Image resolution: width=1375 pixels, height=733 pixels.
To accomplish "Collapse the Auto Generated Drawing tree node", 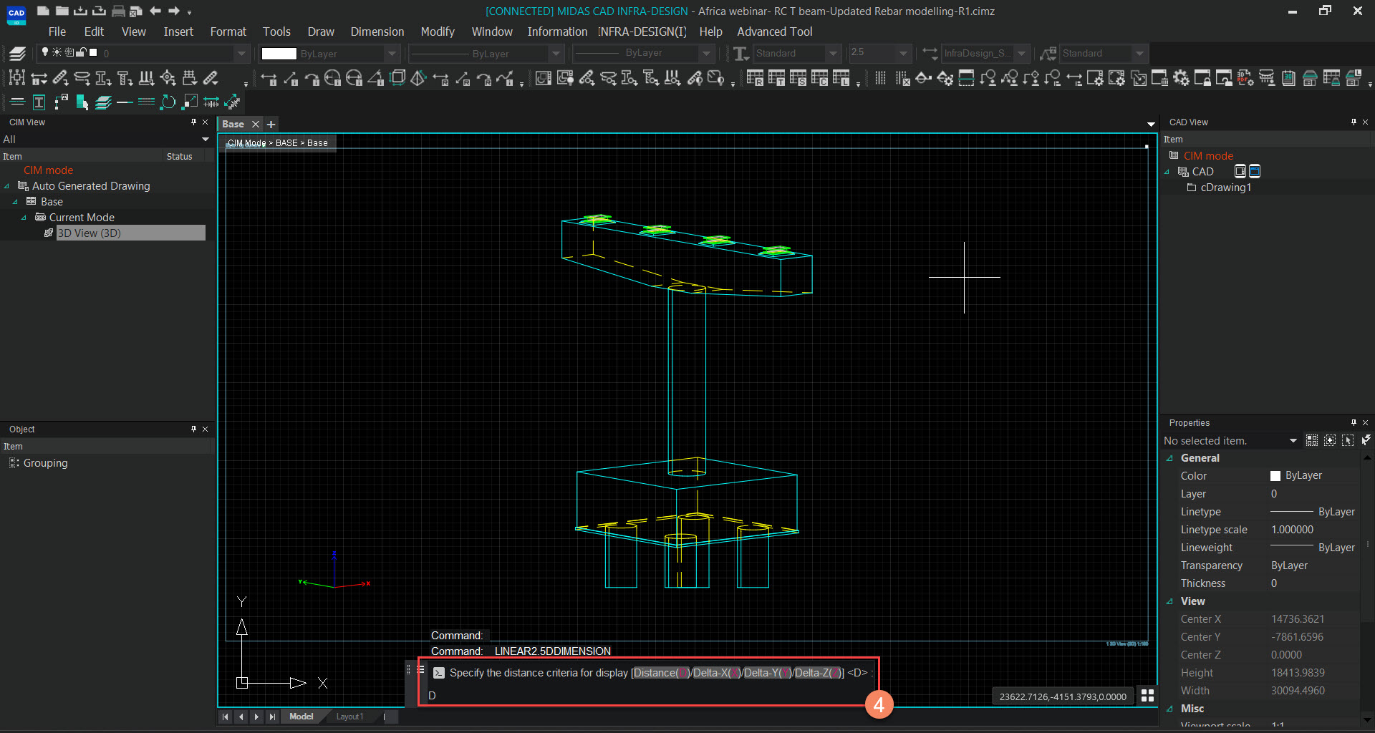I will pos(7,186).
